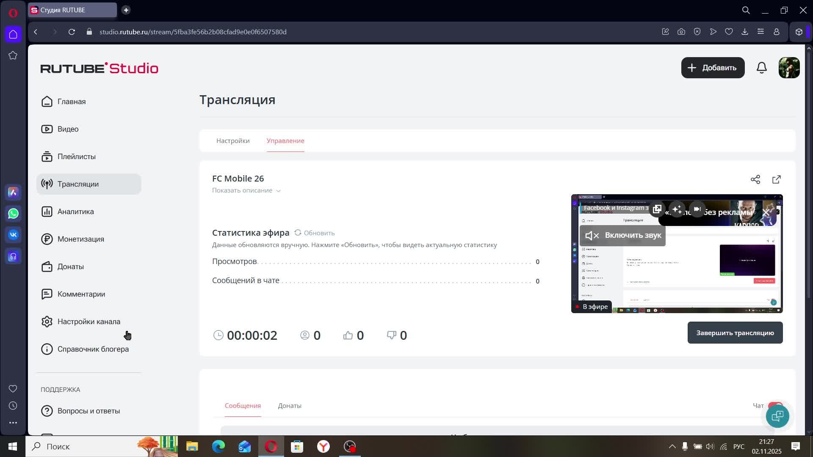Click the share icon for FC Mobile 26

pyautogui.click(x=755, y=179)
